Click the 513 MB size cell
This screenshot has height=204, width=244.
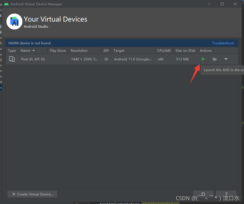185,59
